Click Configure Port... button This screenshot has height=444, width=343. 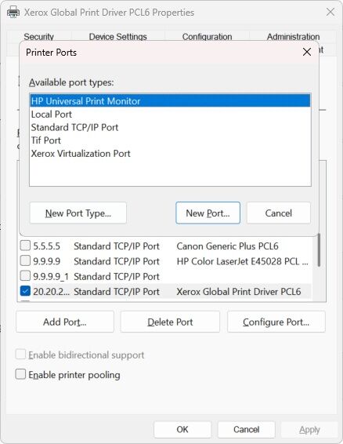point(276,322)
